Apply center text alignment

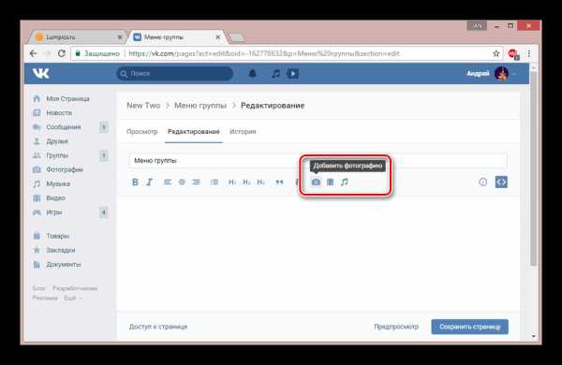click(x=182, y=182)
